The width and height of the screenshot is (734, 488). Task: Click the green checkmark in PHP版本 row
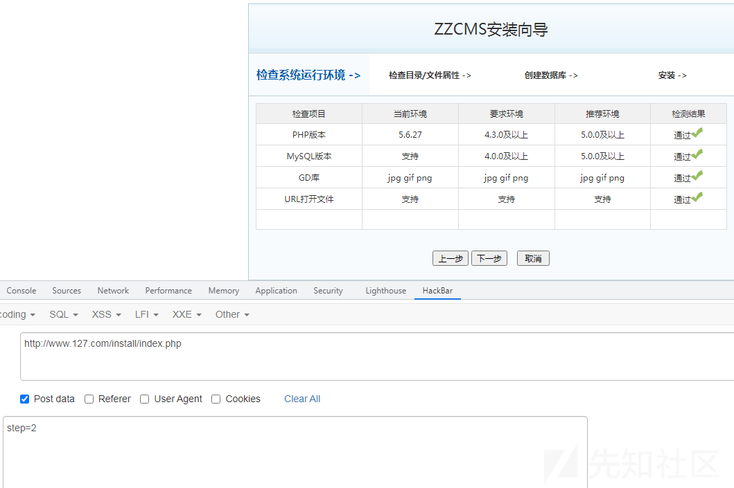(697, 133)
